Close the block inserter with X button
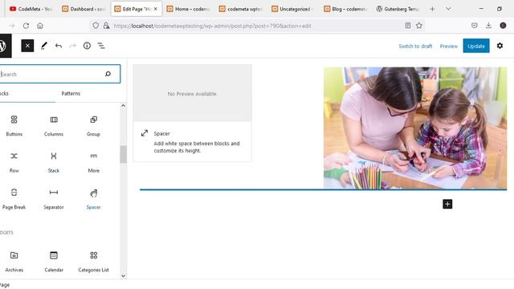The height and width of the screenshot is (289, 514). (27, 46)
